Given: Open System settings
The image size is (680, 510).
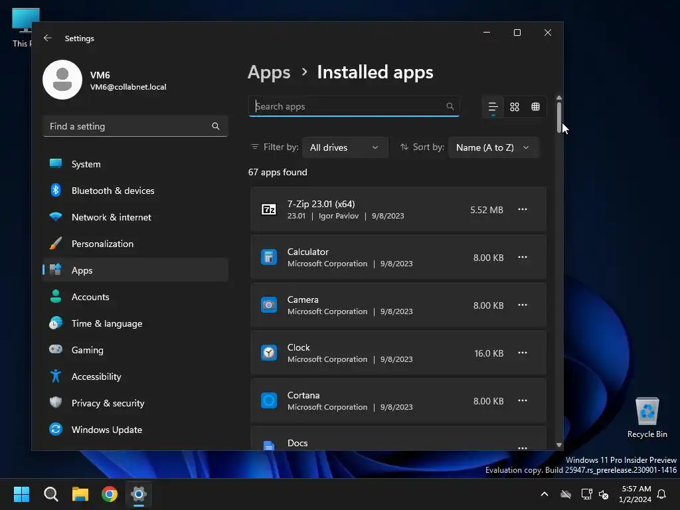Looking at the screenshot, I should point(135,164).
